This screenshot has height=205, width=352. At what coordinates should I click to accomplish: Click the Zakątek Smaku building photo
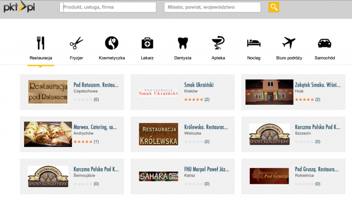tap(269, 92)
